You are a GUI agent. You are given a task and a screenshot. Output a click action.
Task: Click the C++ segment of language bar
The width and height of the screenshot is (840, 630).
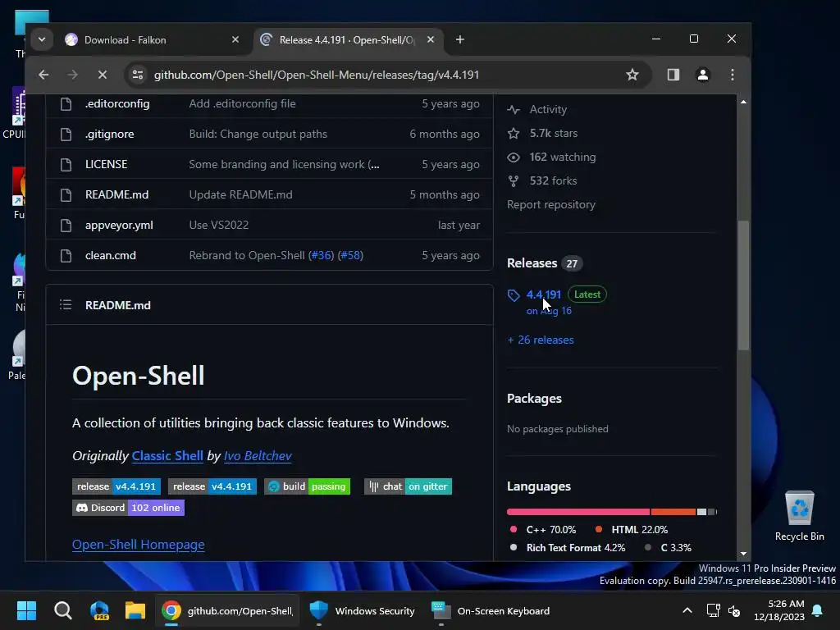point(578,512)
